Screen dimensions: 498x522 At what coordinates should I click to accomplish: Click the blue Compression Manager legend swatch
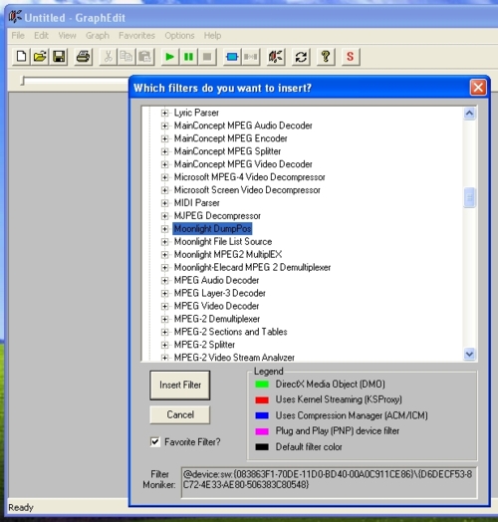pyautogui.click(x=262, y=415)
